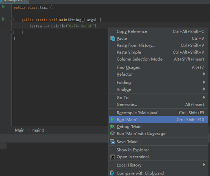The width and height of the screenshot is (210, 176).
Task: Open the Local History submenu
Action: tap(158, 165)
